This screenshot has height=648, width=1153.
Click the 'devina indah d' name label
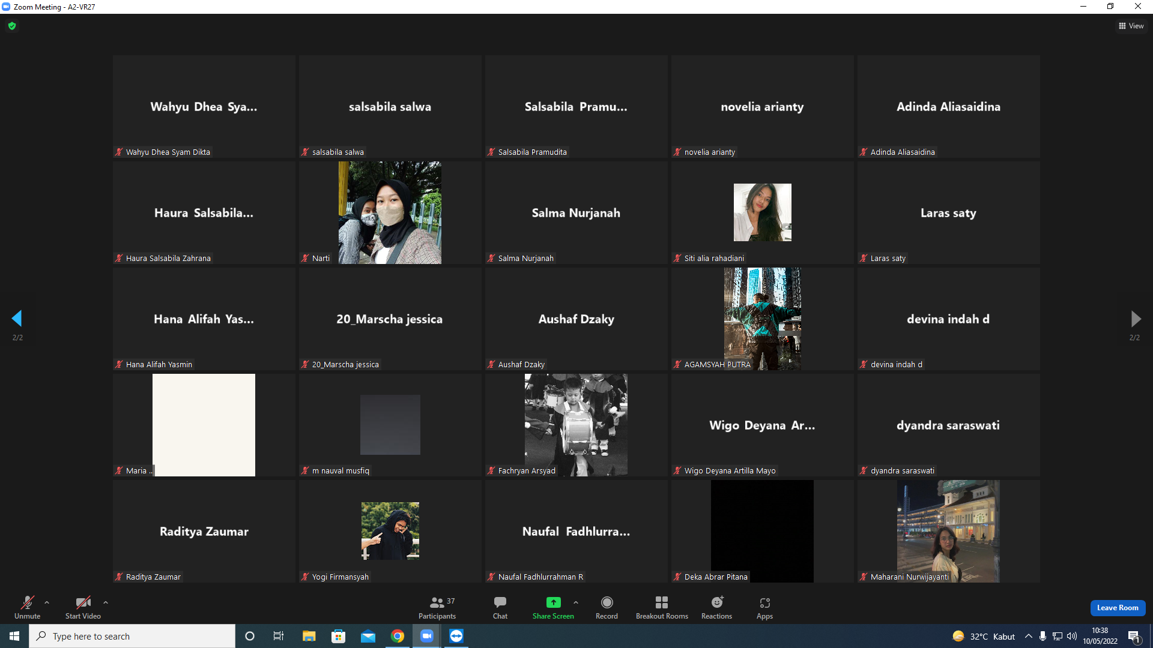point(897,365)
